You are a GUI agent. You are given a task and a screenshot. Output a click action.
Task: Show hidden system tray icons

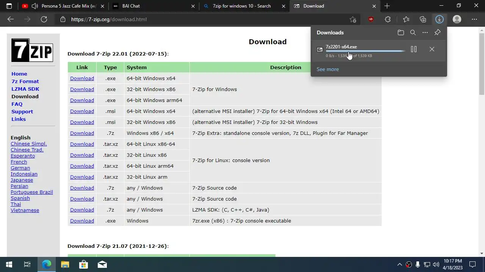click(x=399, y=264)
